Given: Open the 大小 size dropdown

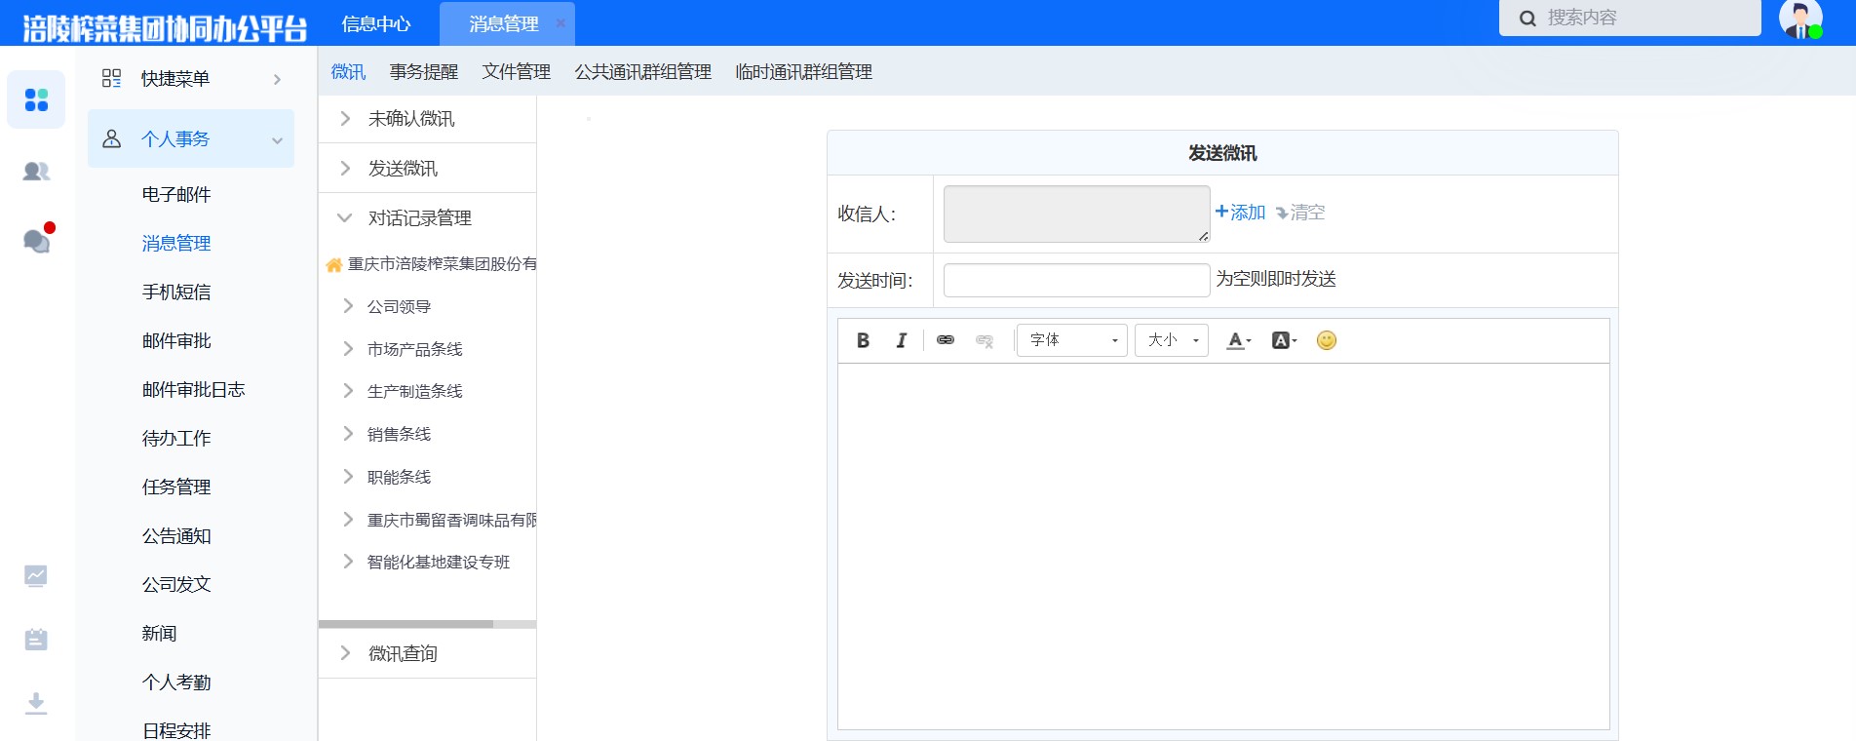Looking at the screenshot, I should pos(1172,340).
